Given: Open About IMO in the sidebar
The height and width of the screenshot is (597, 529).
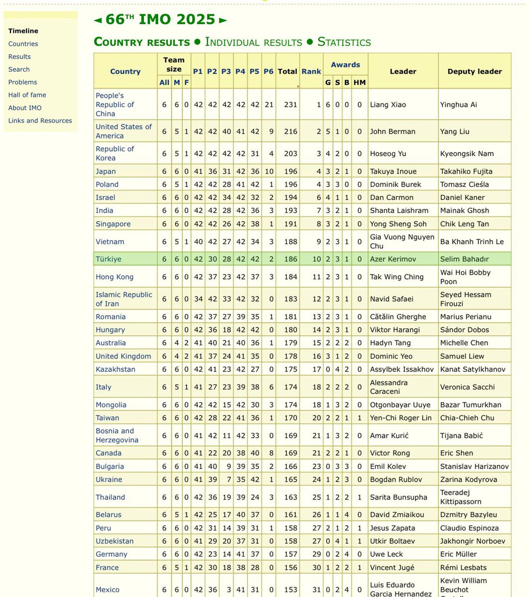Looking at the screenshot, I should (25, 108).
